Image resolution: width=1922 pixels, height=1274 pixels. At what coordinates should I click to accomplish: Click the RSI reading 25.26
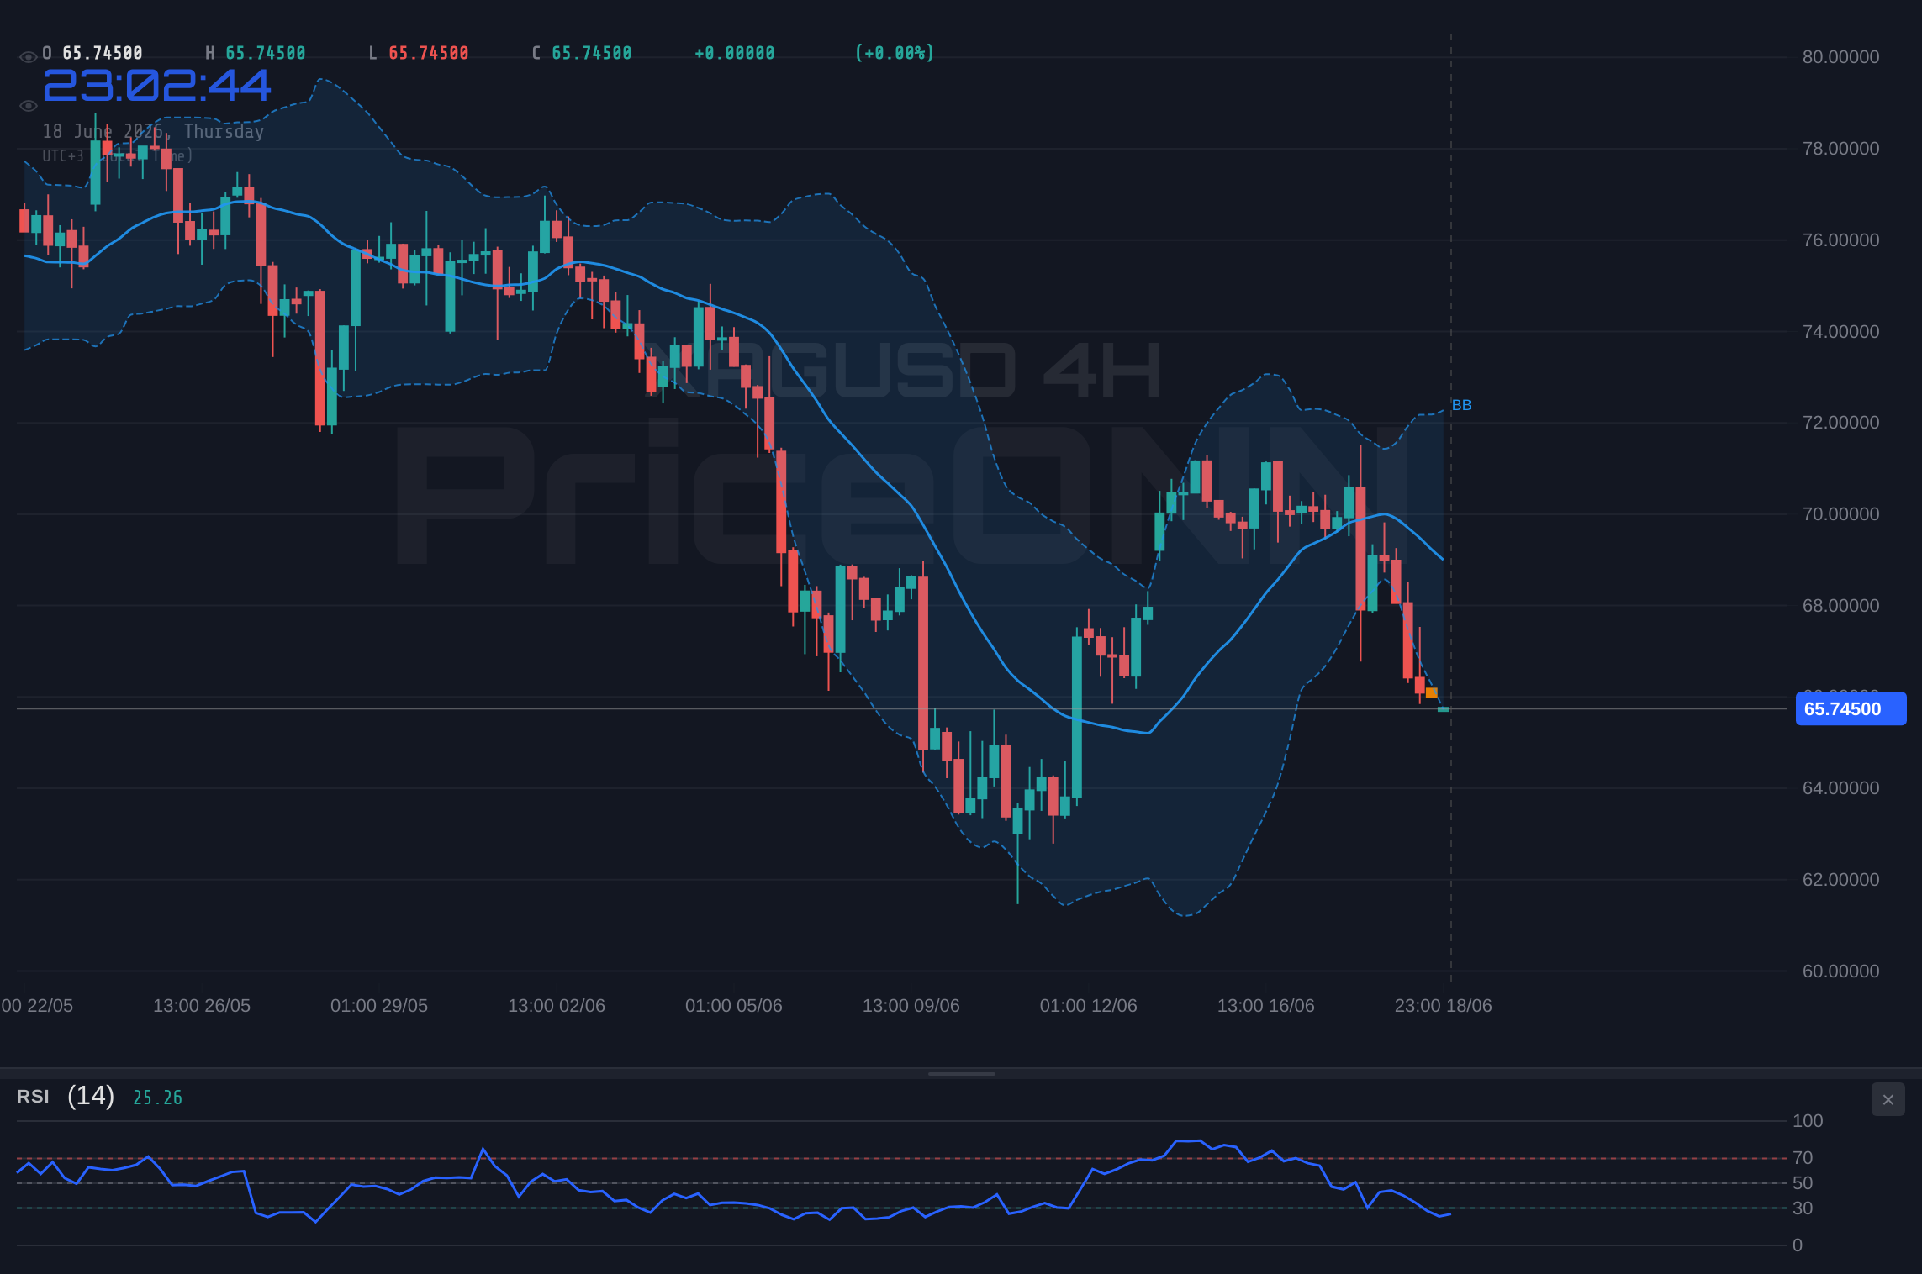(x=157, y=1098)
